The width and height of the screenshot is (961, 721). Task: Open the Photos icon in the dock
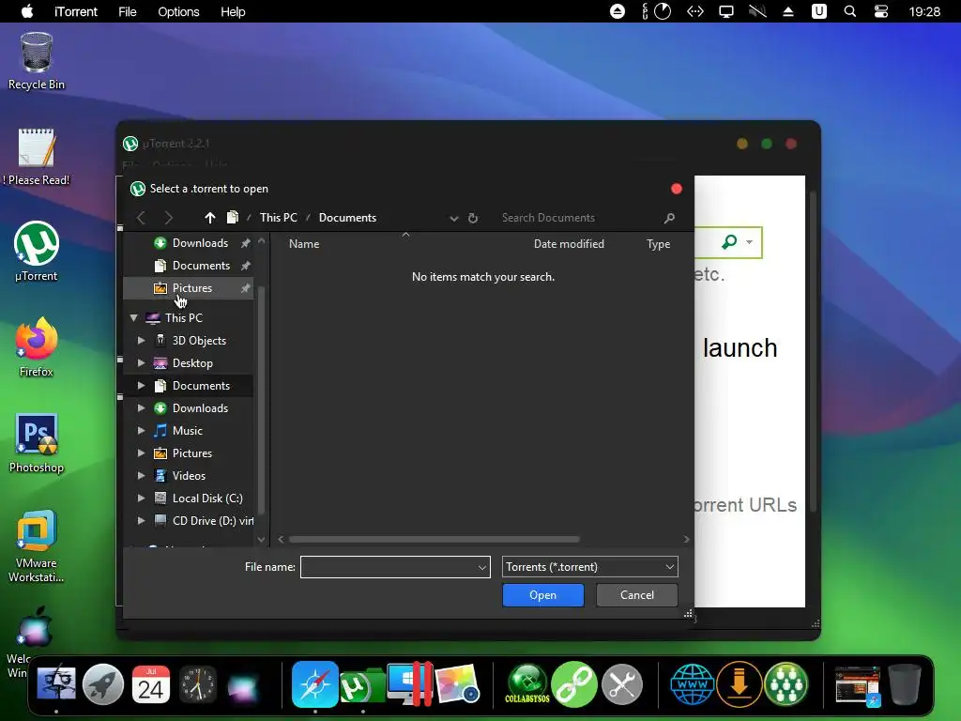tap(457, 683)
